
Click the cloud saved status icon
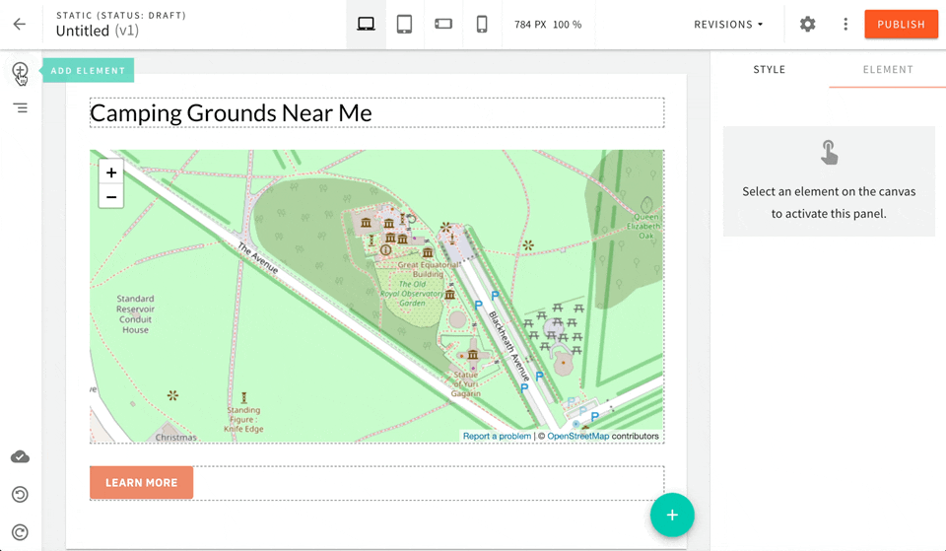coord(20,456)
